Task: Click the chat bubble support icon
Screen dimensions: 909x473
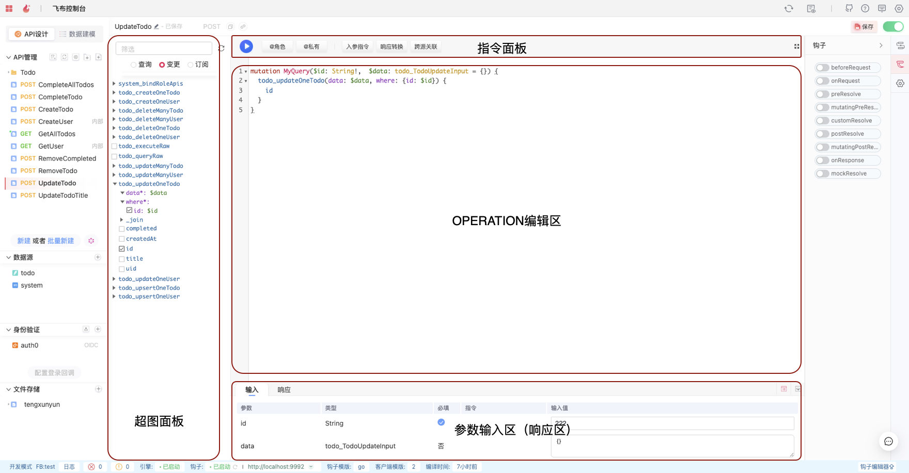Action: pos(888,442)
